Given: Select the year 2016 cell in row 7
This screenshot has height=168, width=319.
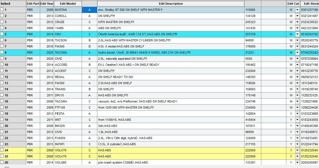Looking at the screenshot, I should pos(47,46).
